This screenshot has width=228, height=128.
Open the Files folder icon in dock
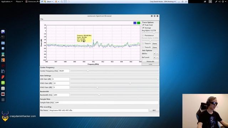[x=3, y=43]
